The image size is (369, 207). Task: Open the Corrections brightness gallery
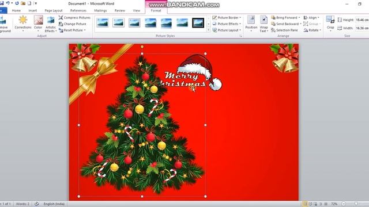click(x=23, y=24)
